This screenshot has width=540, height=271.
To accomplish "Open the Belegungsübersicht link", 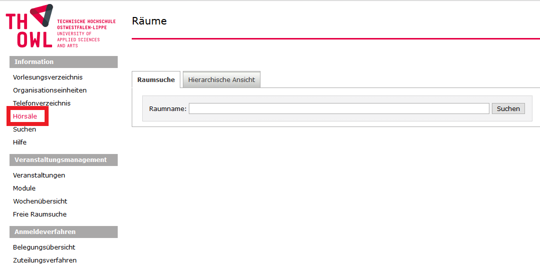I will tap(44, 247).
